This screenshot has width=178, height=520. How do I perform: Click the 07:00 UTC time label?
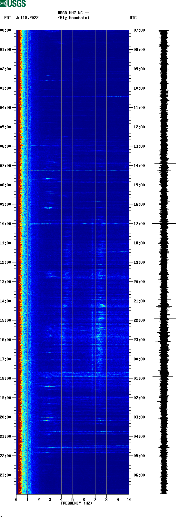[x=139, y=30]
